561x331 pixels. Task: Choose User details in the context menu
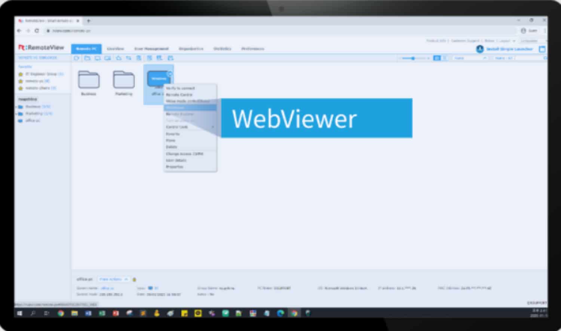[190, 160]
